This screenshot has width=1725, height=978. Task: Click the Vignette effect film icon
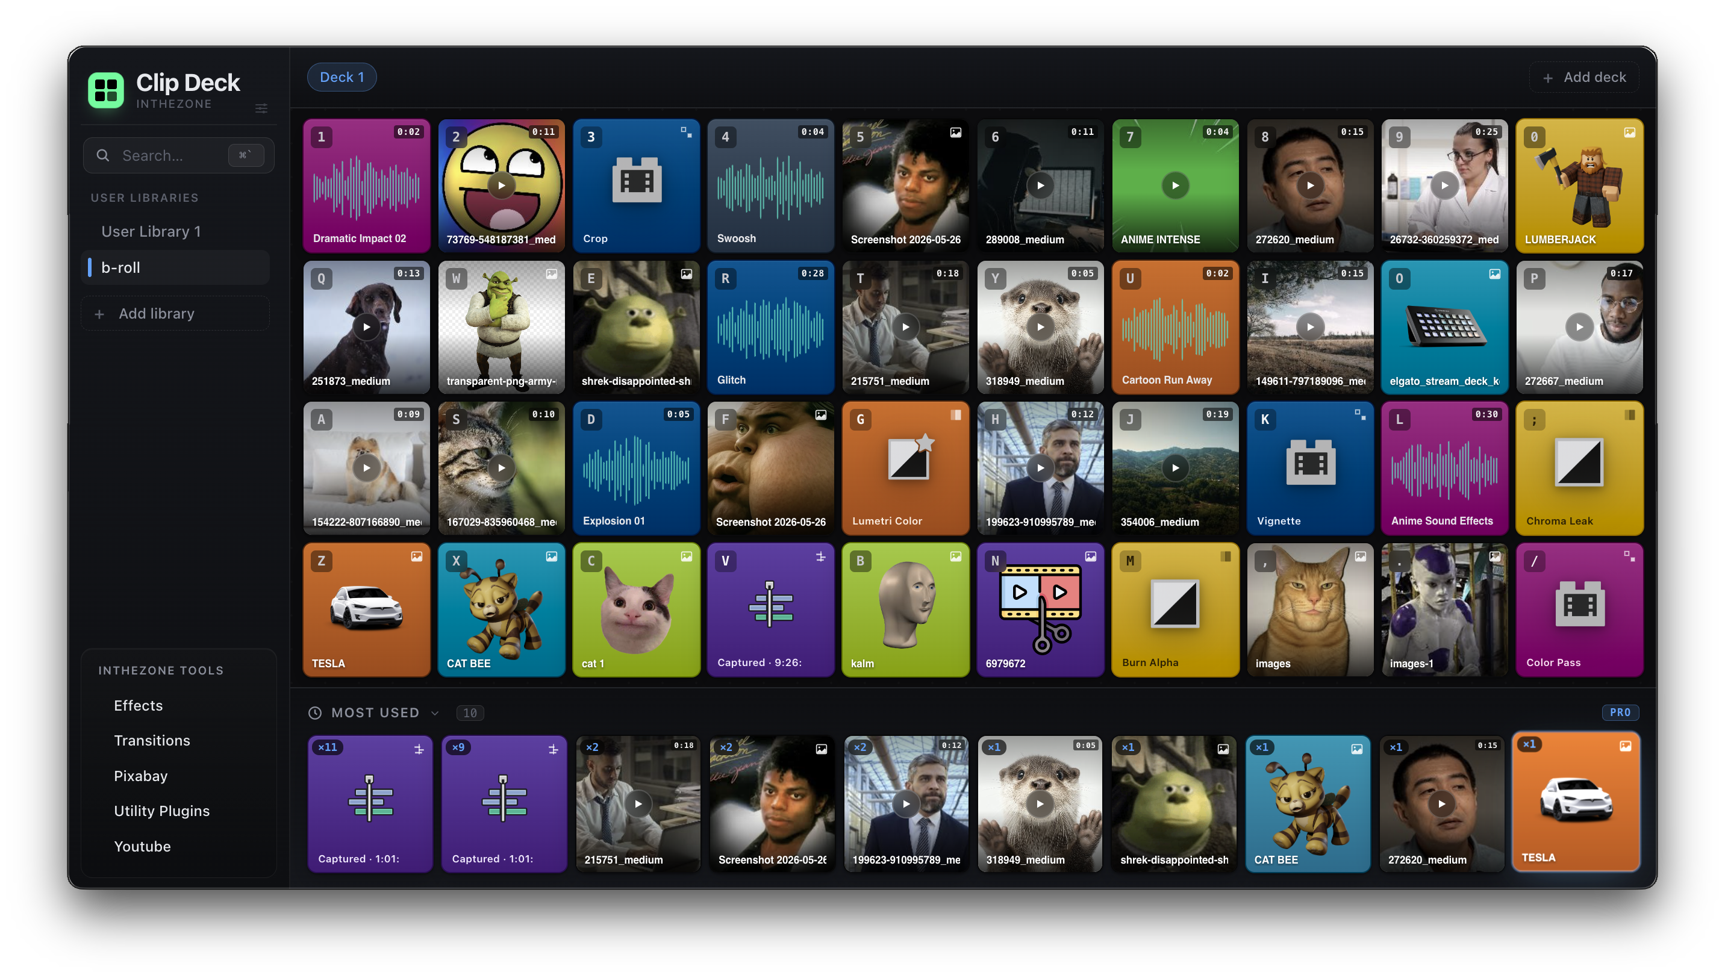pyautogui.click(x=1311, y=462)
